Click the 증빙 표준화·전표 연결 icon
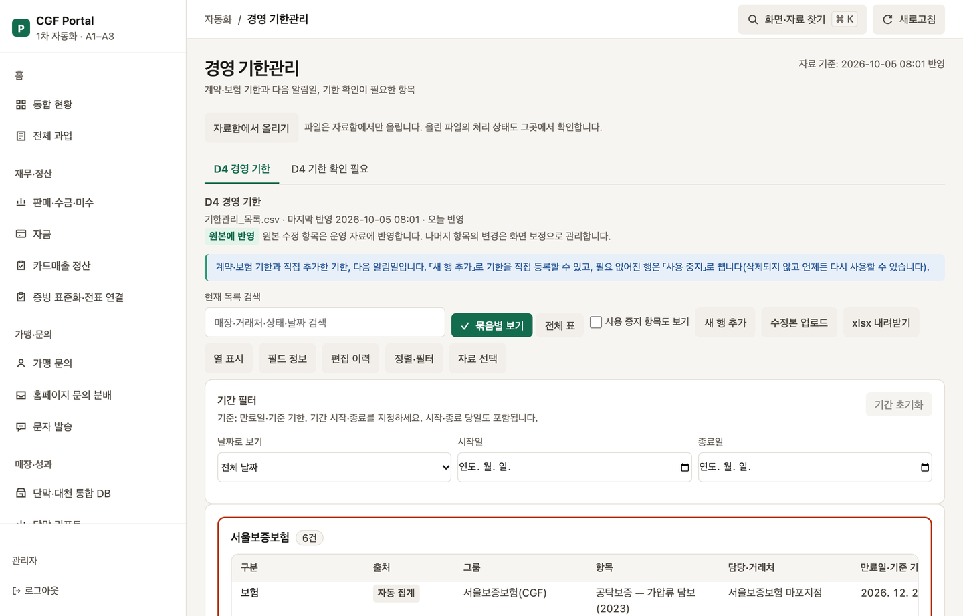 click(21, 297)
